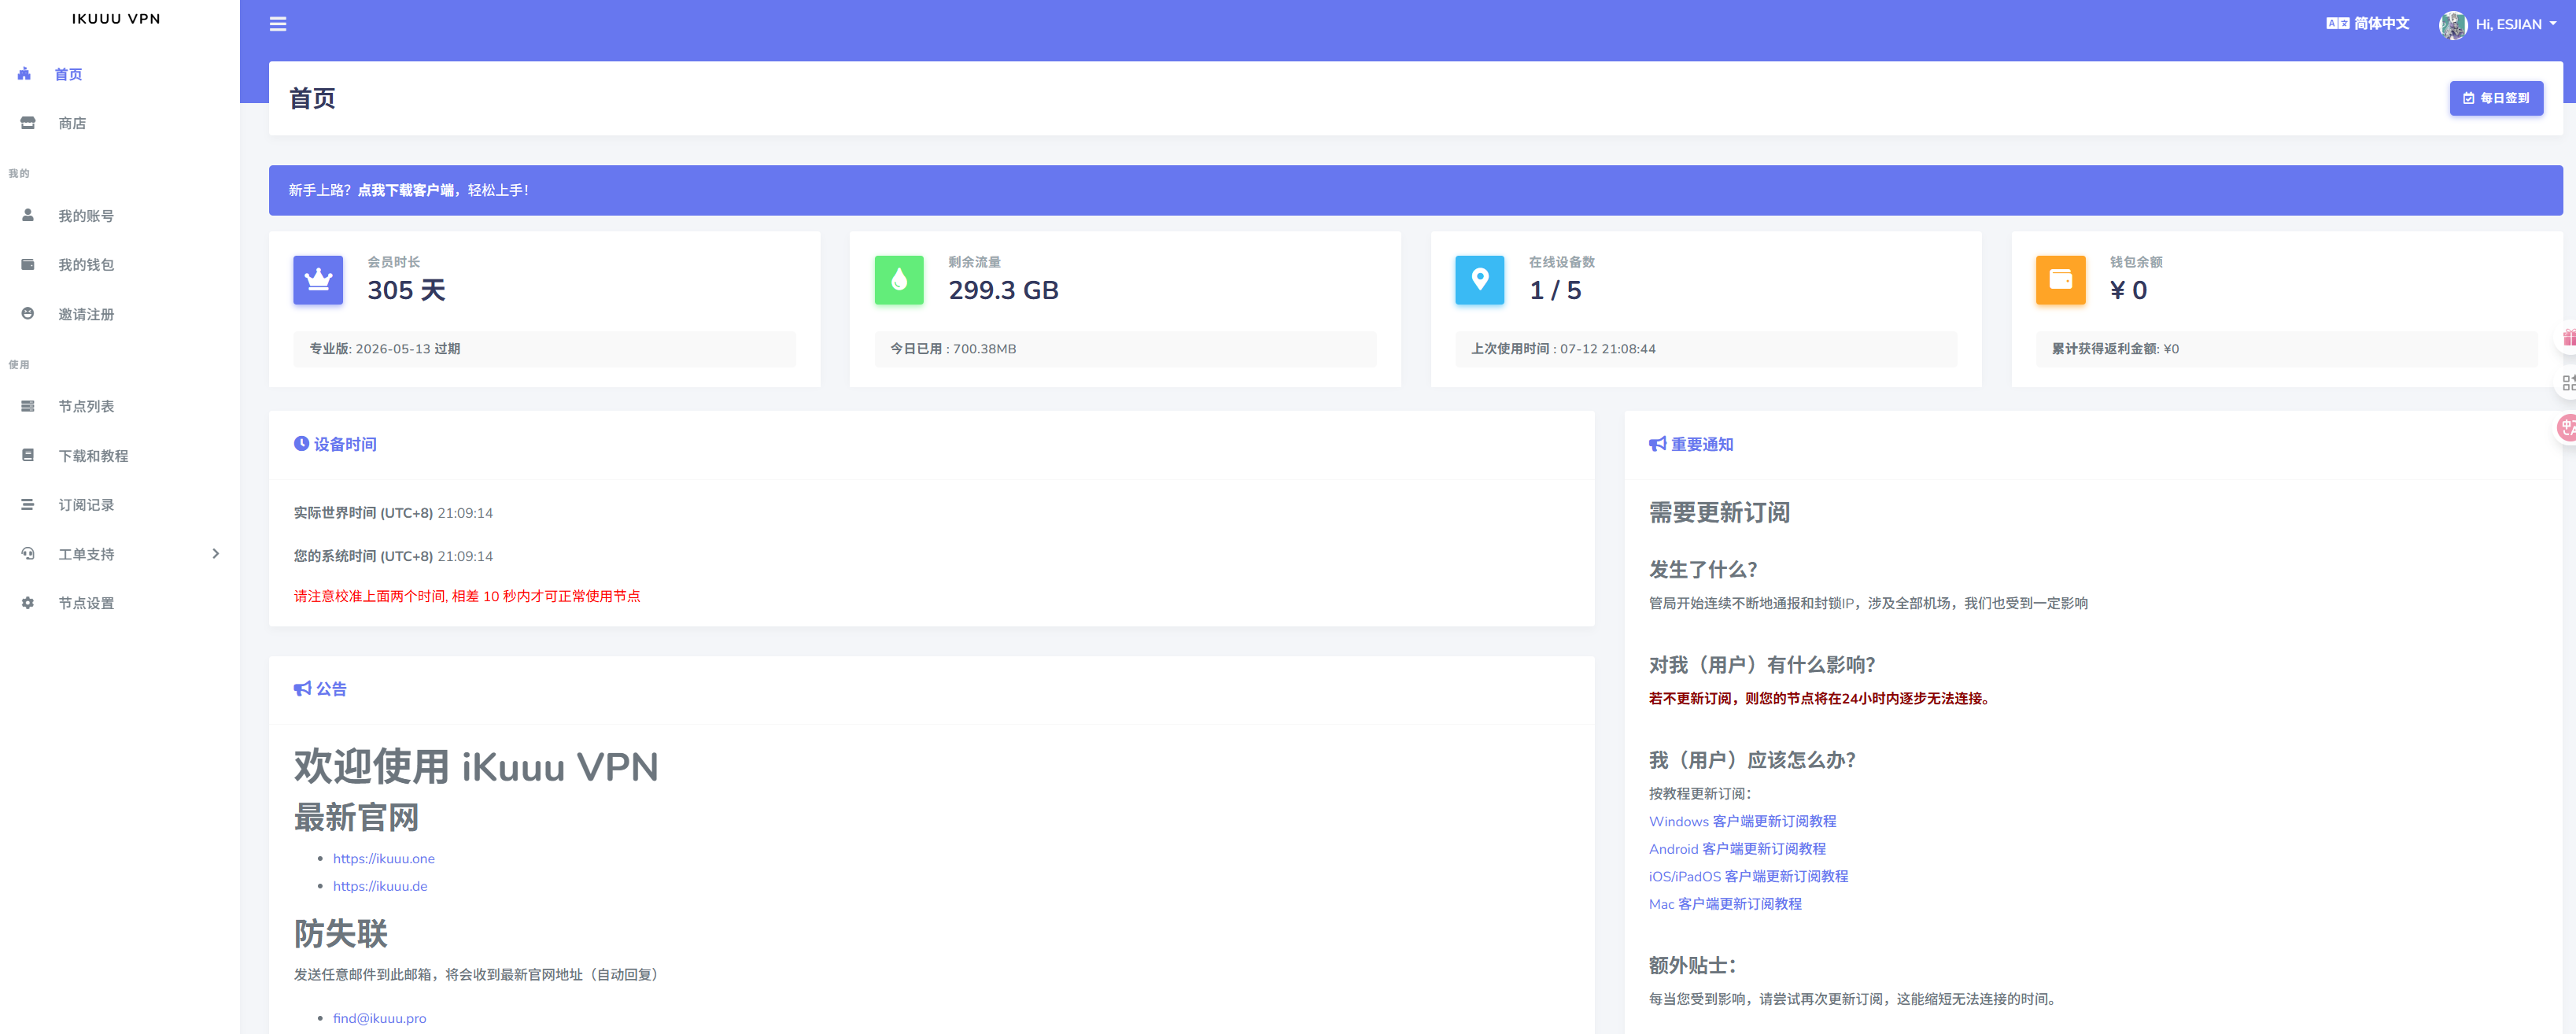This screenshot has height=1034, width=2576.
Task: Open Mac 客户端更新订阅教程 link
Action: point(1725,903)
